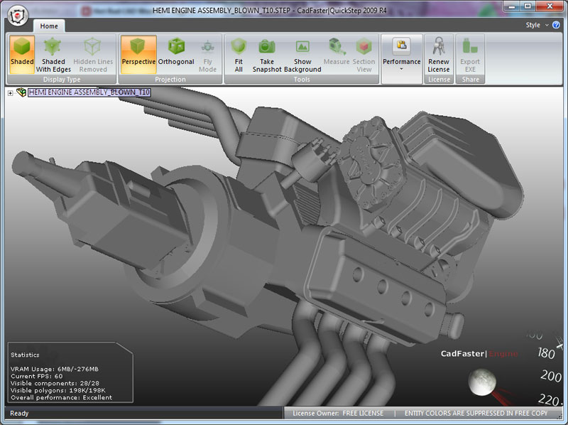Viewport: 568px width, 425px height.
Task: Switch to Shaded With Edges display
Action: pos(53,54)
